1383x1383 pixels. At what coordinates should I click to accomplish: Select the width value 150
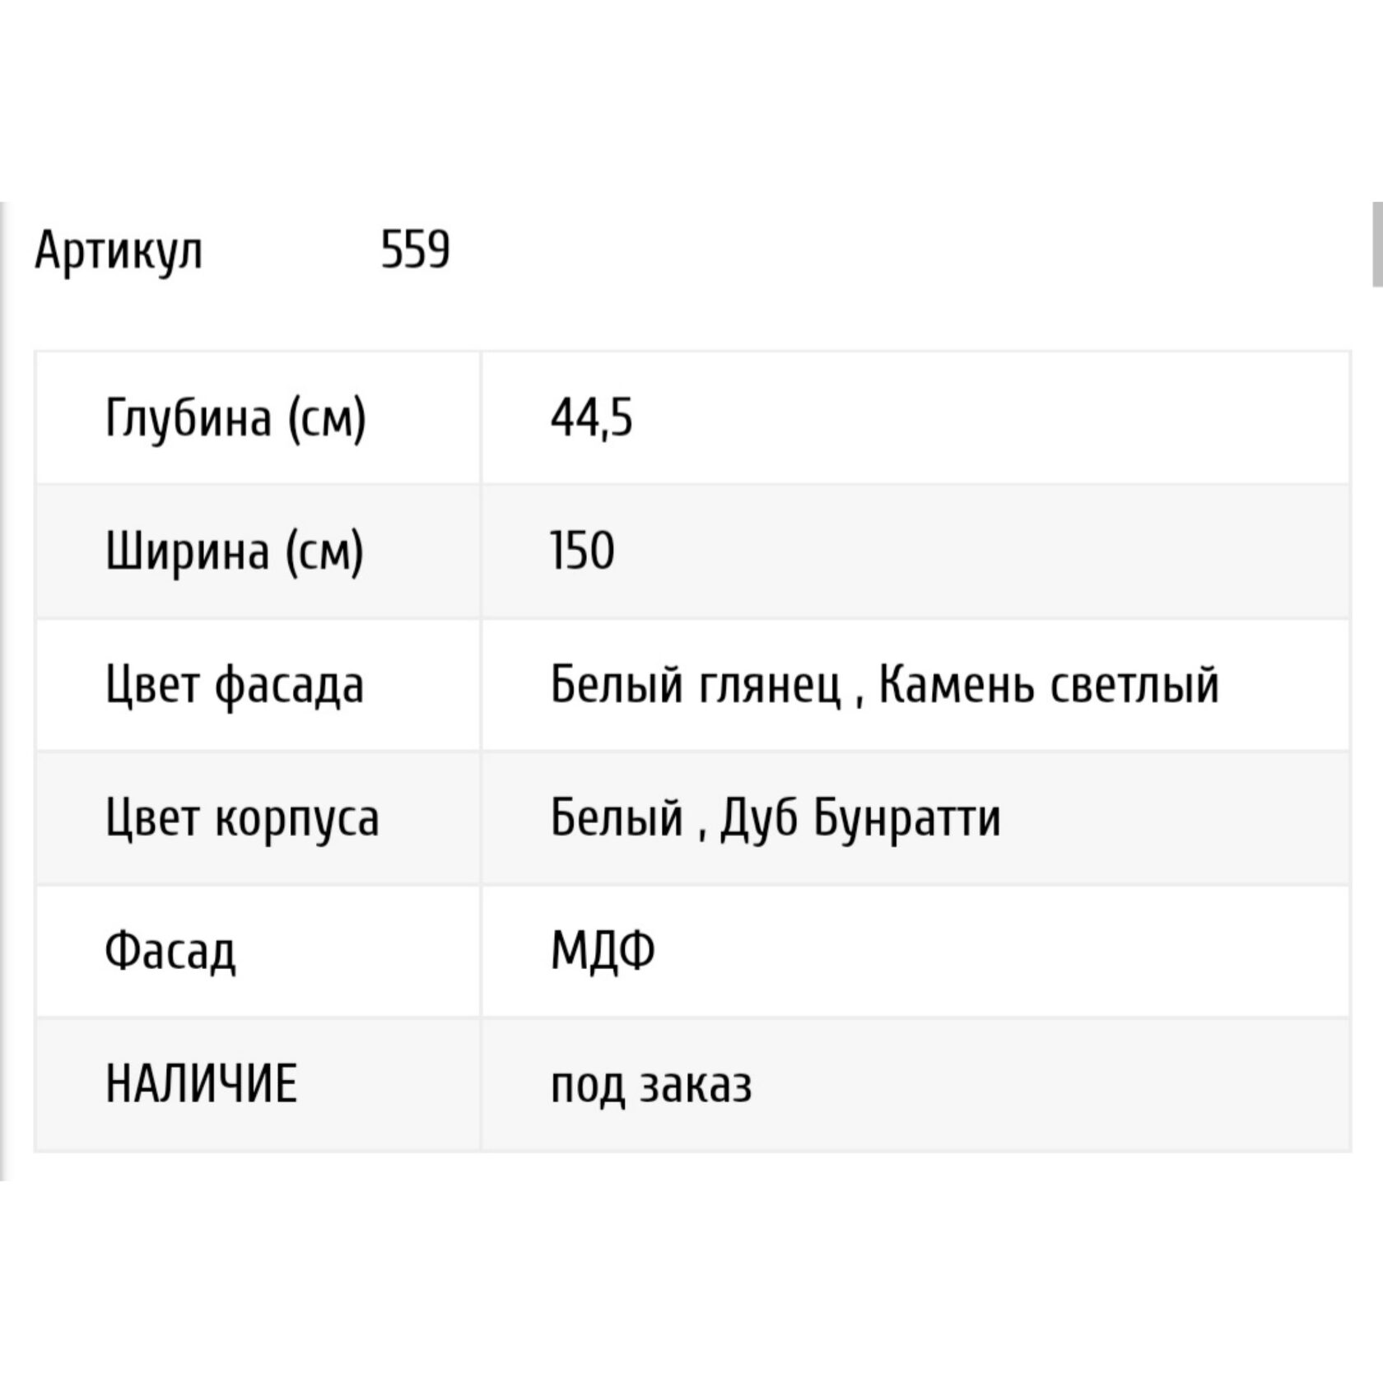tap(582, 551)
